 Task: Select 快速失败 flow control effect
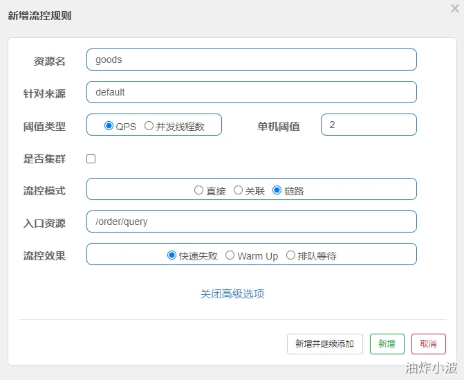tap(172, 255)
